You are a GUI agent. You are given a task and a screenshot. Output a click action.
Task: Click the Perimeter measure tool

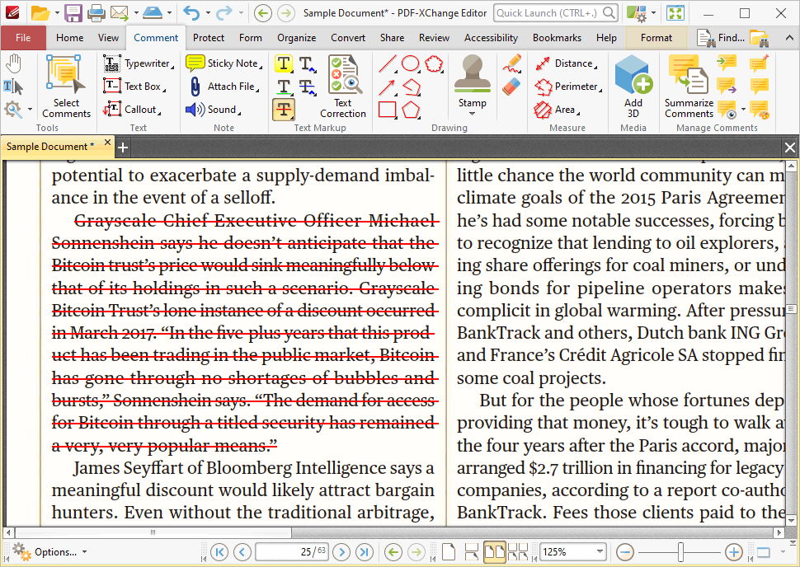coord(568,87)
